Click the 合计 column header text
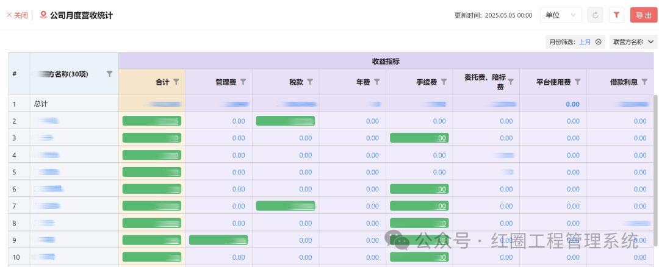659x267 pixels. tap(163, 82)
